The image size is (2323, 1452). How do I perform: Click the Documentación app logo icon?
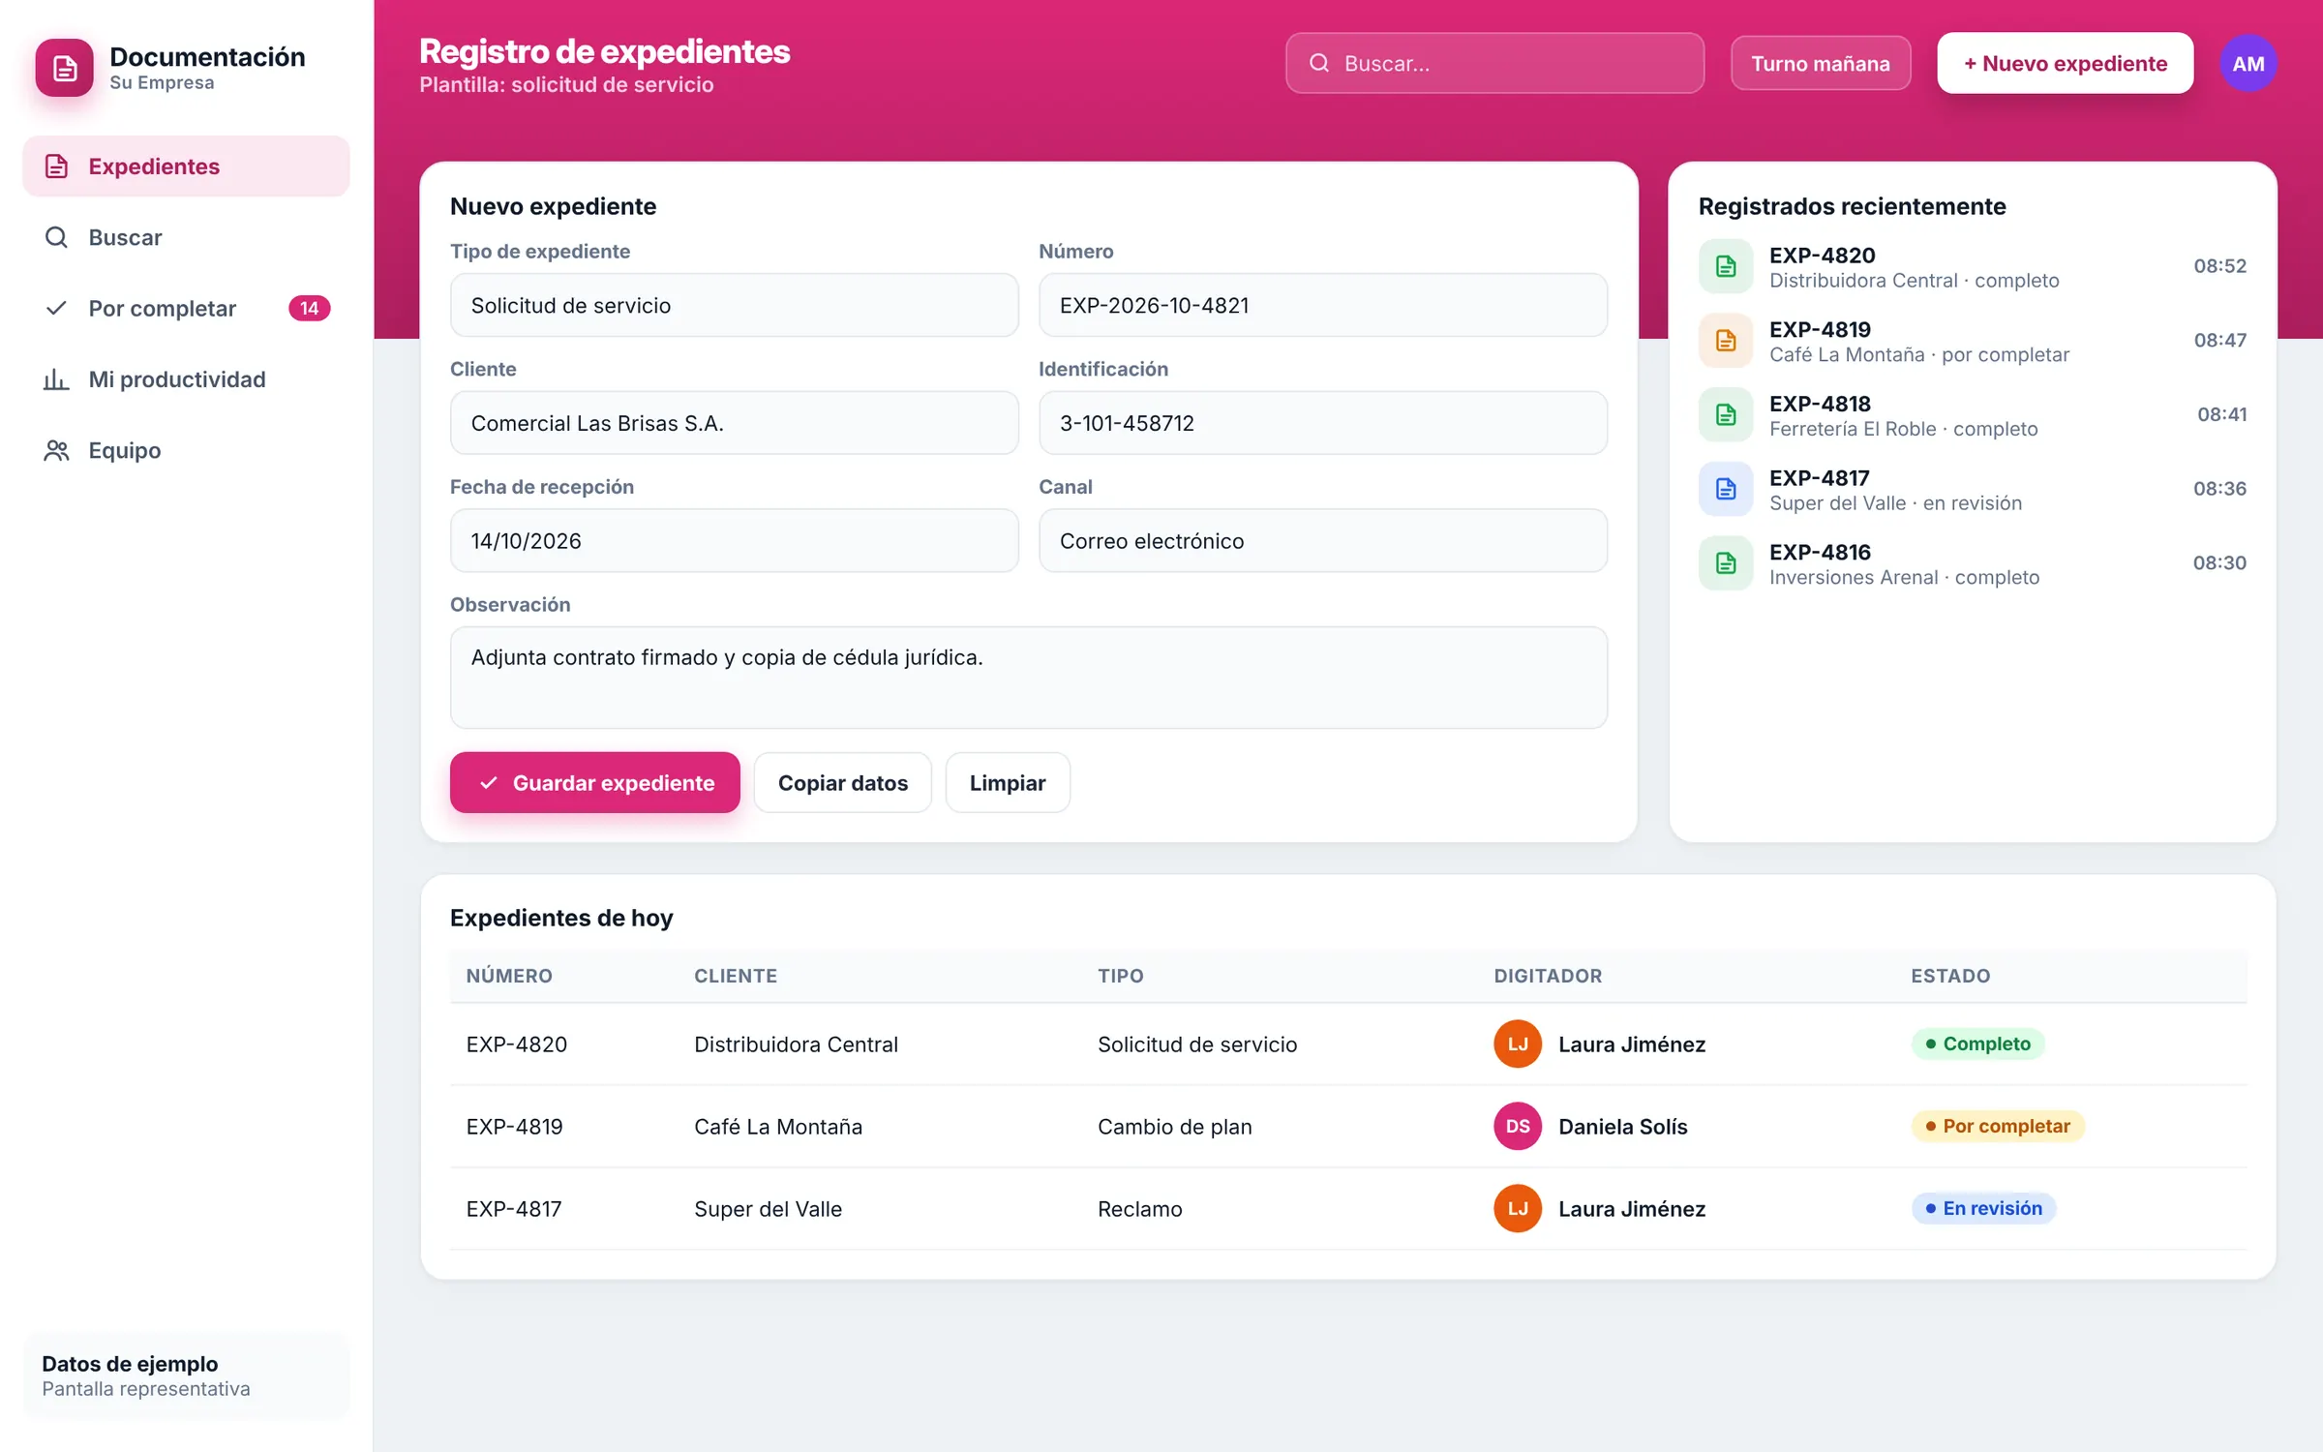tap(64, 68)
